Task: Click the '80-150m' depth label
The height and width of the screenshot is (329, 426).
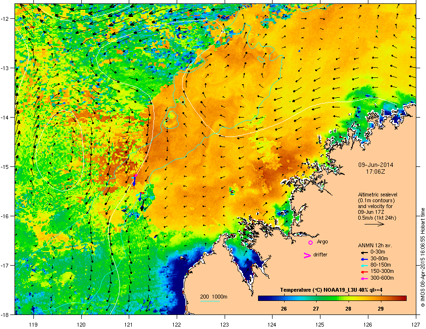Action: (x=380, y=265)
